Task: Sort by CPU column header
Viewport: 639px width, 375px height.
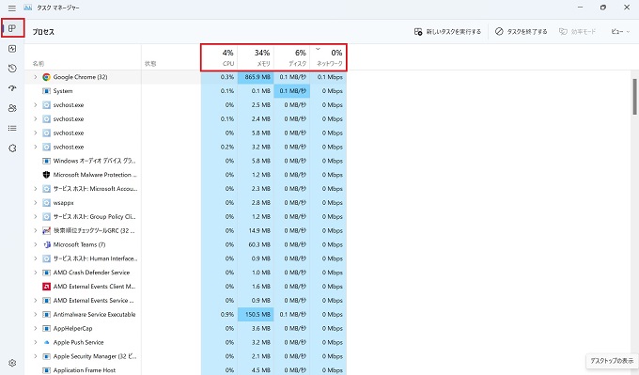Action: point(219,57)
